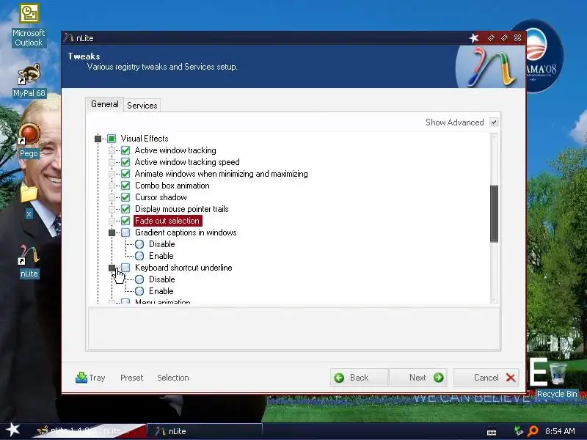Open the Recycle Bin
The width and height of the screenshot is (587, 440).
tap(557, 378)
